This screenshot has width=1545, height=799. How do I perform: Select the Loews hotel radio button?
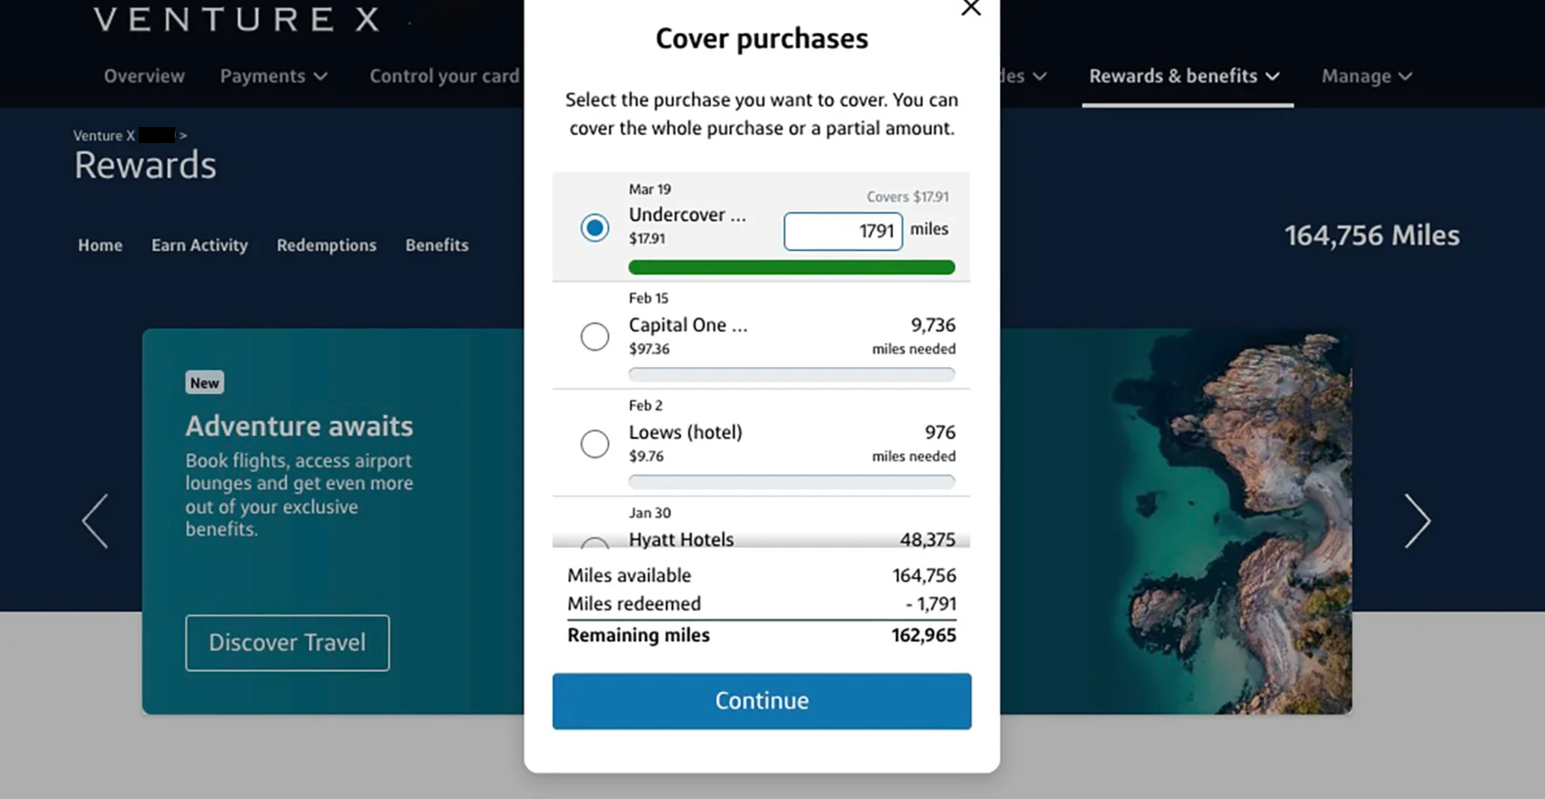pyautogui.click(x=594, y=444)
